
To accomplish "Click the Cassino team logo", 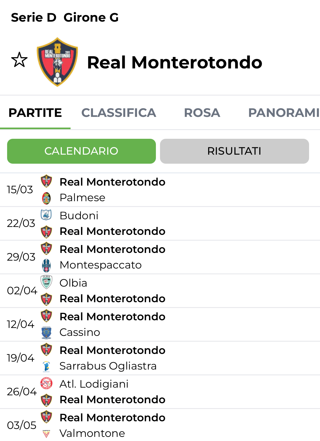I will click(46, 333).
